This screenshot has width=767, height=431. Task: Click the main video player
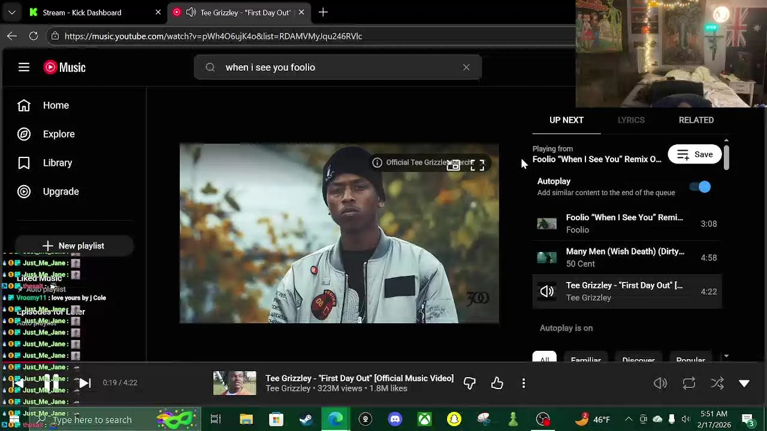(x=339, y=233)
